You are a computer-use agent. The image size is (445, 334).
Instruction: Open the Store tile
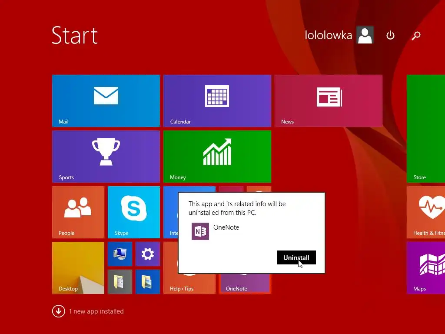coord(426,128)
